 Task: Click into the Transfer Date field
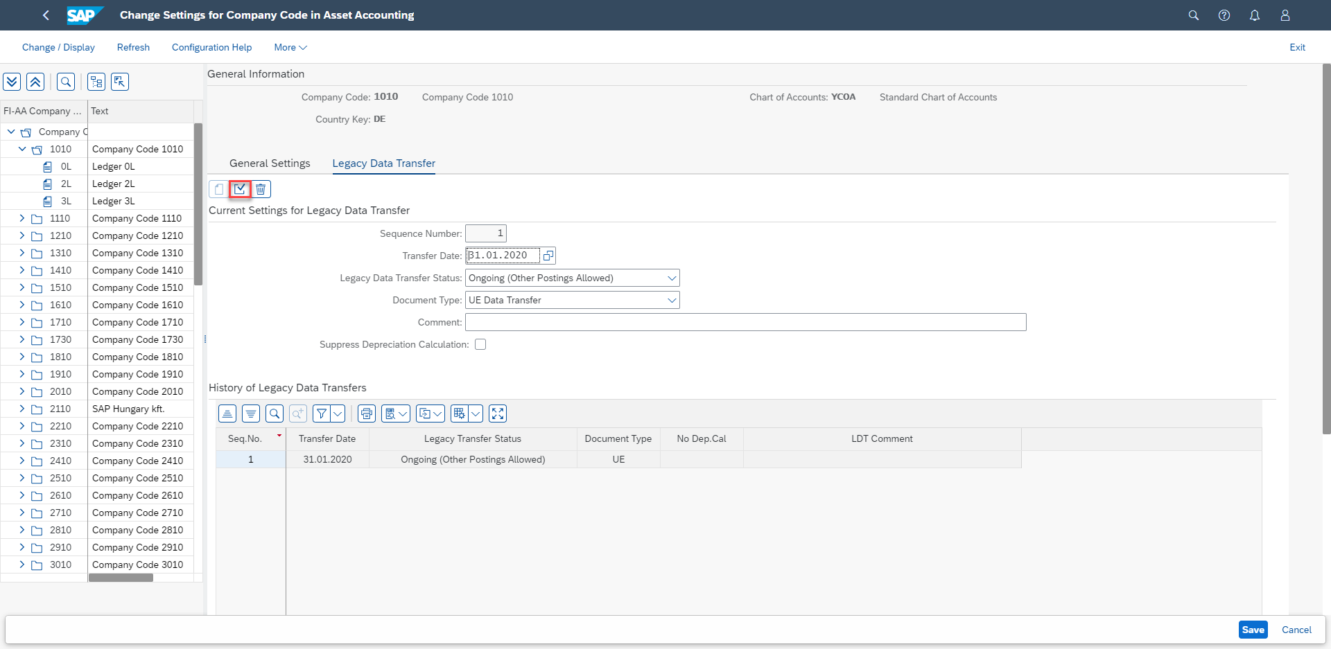click(503, 256)
